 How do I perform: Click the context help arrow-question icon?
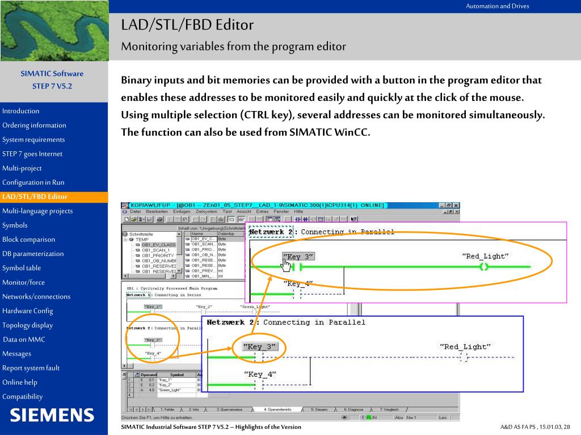(354, 219)
